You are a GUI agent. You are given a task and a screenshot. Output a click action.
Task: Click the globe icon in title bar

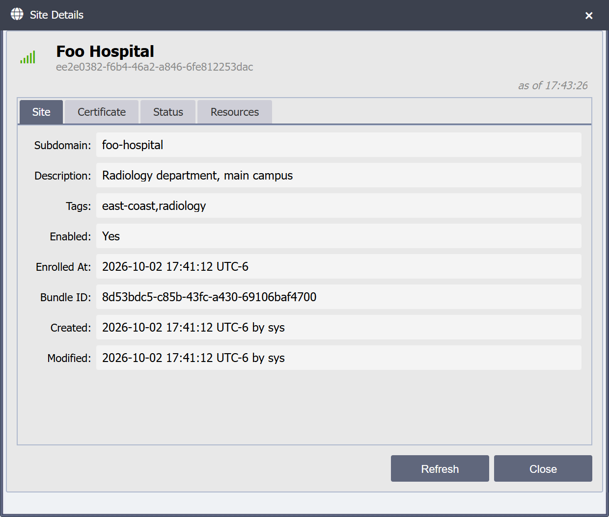coord(17,14)
